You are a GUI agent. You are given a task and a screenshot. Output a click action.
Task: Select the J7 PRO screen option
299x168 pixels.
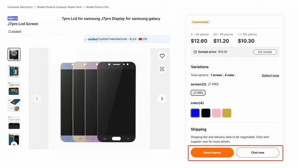pyautogui.click(x=198, y=93)
